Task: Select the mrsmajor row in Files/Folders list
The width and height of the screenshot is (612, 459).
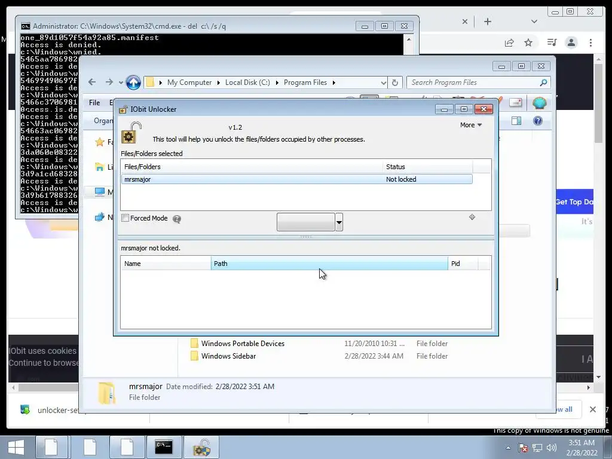Action: [x=296, y=179]
